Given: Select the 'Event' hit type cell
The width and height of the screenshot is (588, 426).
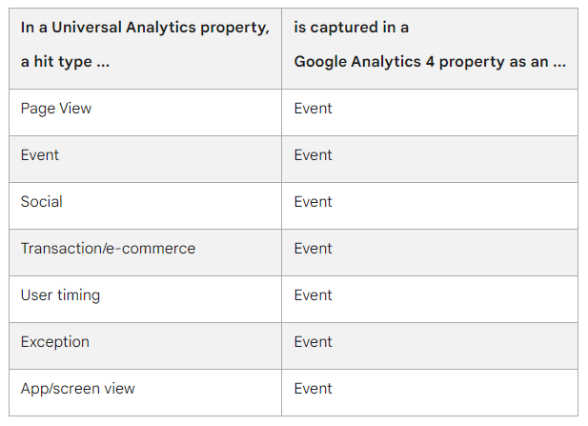Looking at the screenshot, I should pyautogui.click(x=40, y=155).
